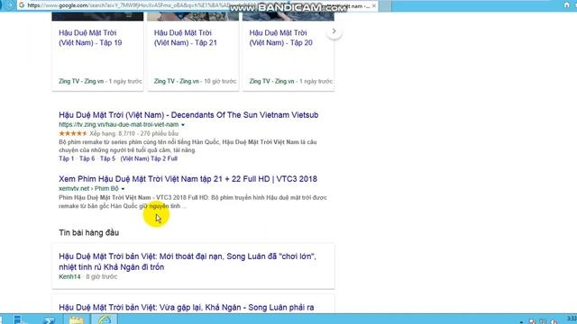This screenshot has height=324, width=577.
Task: Open Decendants Of The Sun Vietnam Vietsub result
Action: 188,115
